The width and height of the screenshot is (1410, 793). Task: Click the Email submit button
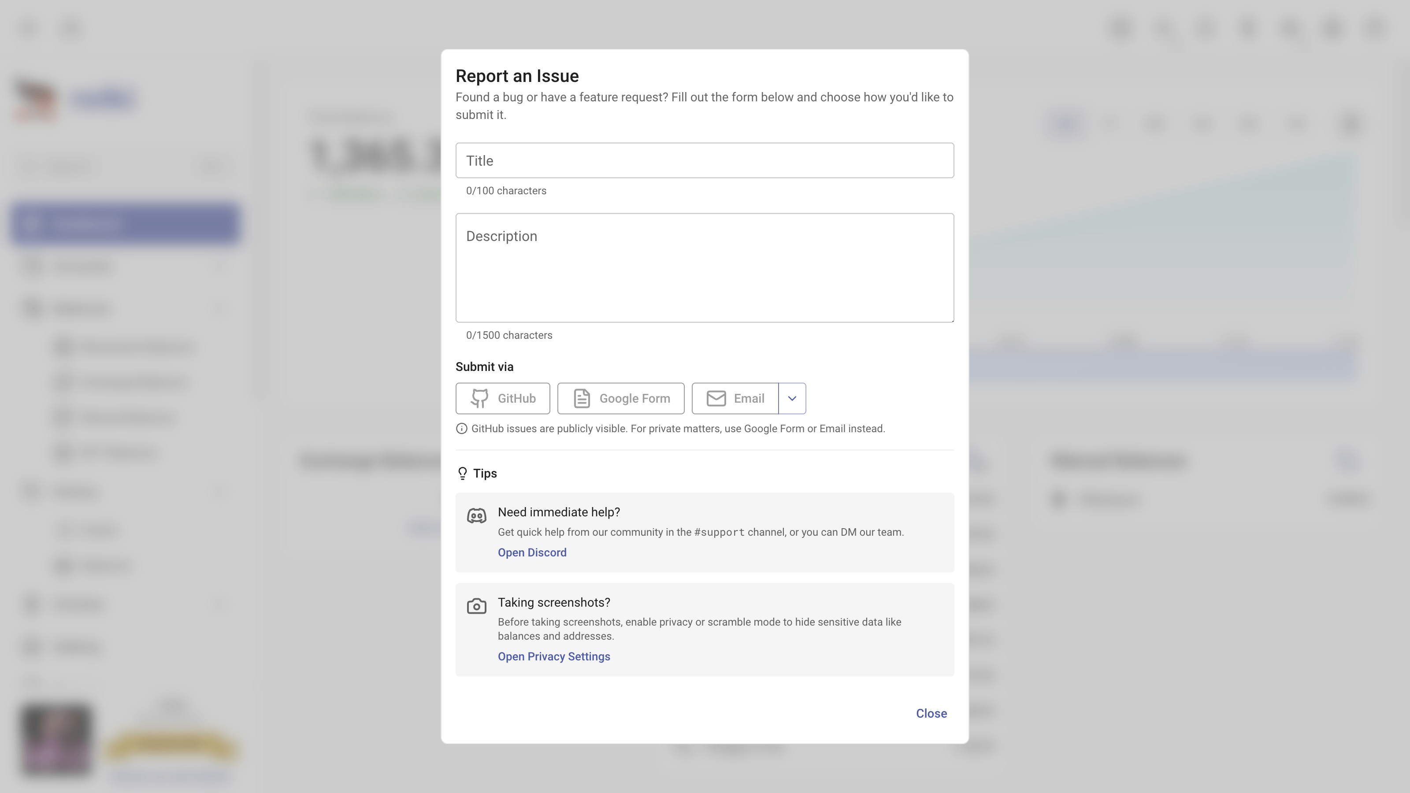click(x=738, y=398)
